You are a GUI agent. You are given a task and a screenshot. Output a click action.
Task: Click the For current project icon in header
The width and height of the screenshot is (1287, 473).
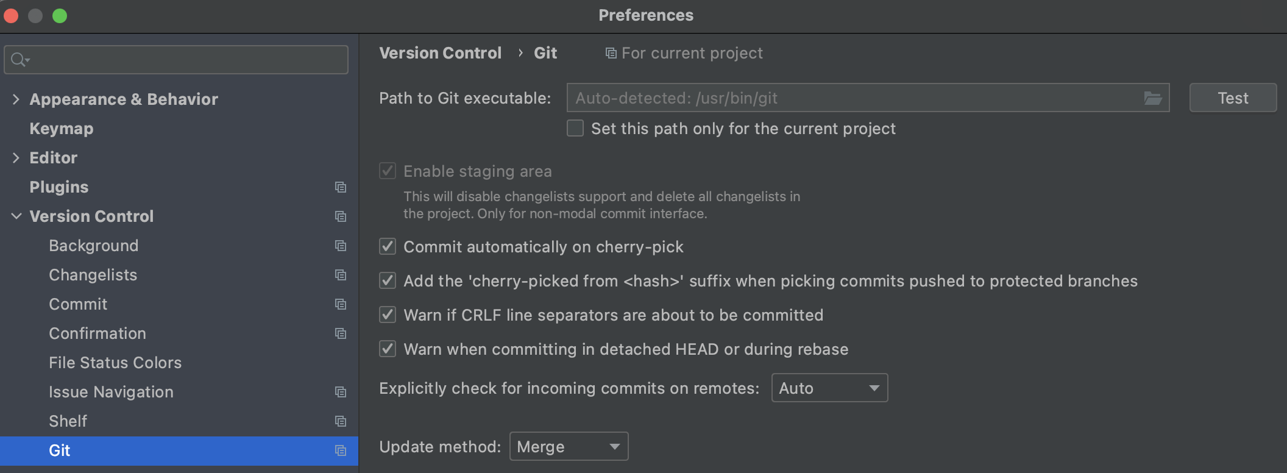610,54
